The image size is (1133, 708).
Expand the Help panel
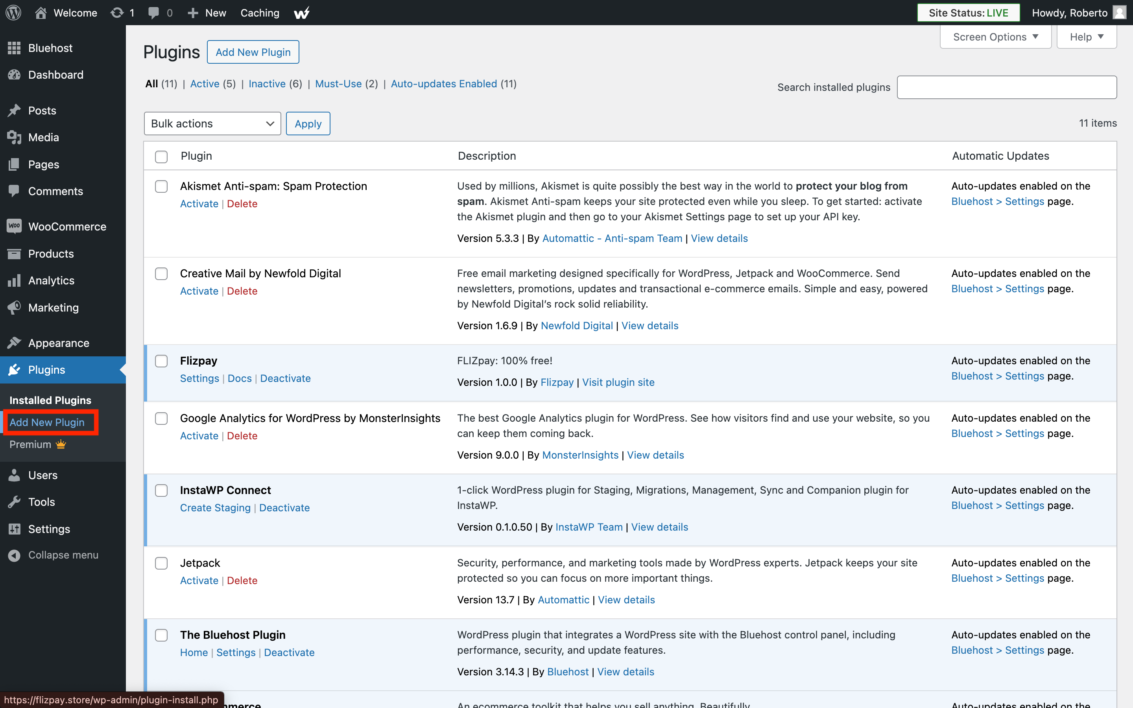[1086, 37]
